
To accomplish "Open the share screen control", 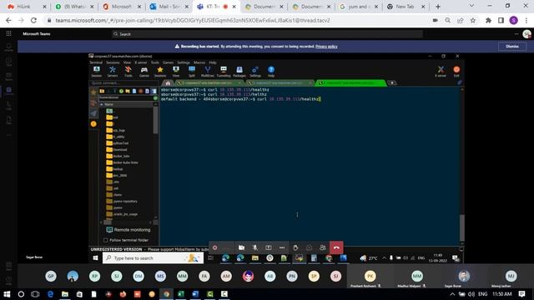I will pos(269,247).
